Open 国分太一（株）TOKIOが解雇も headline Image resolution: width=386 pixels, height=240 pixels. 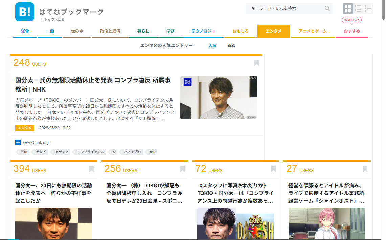click(144, 193)
